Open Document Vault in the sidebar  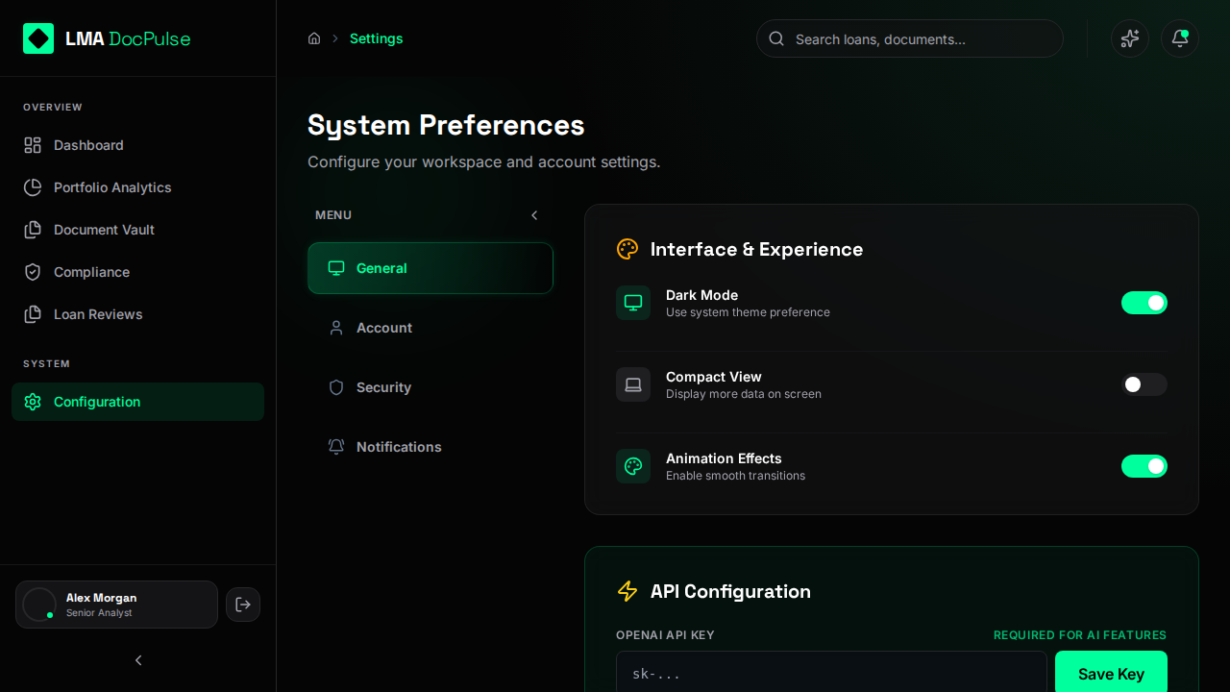tap(104, 230)
